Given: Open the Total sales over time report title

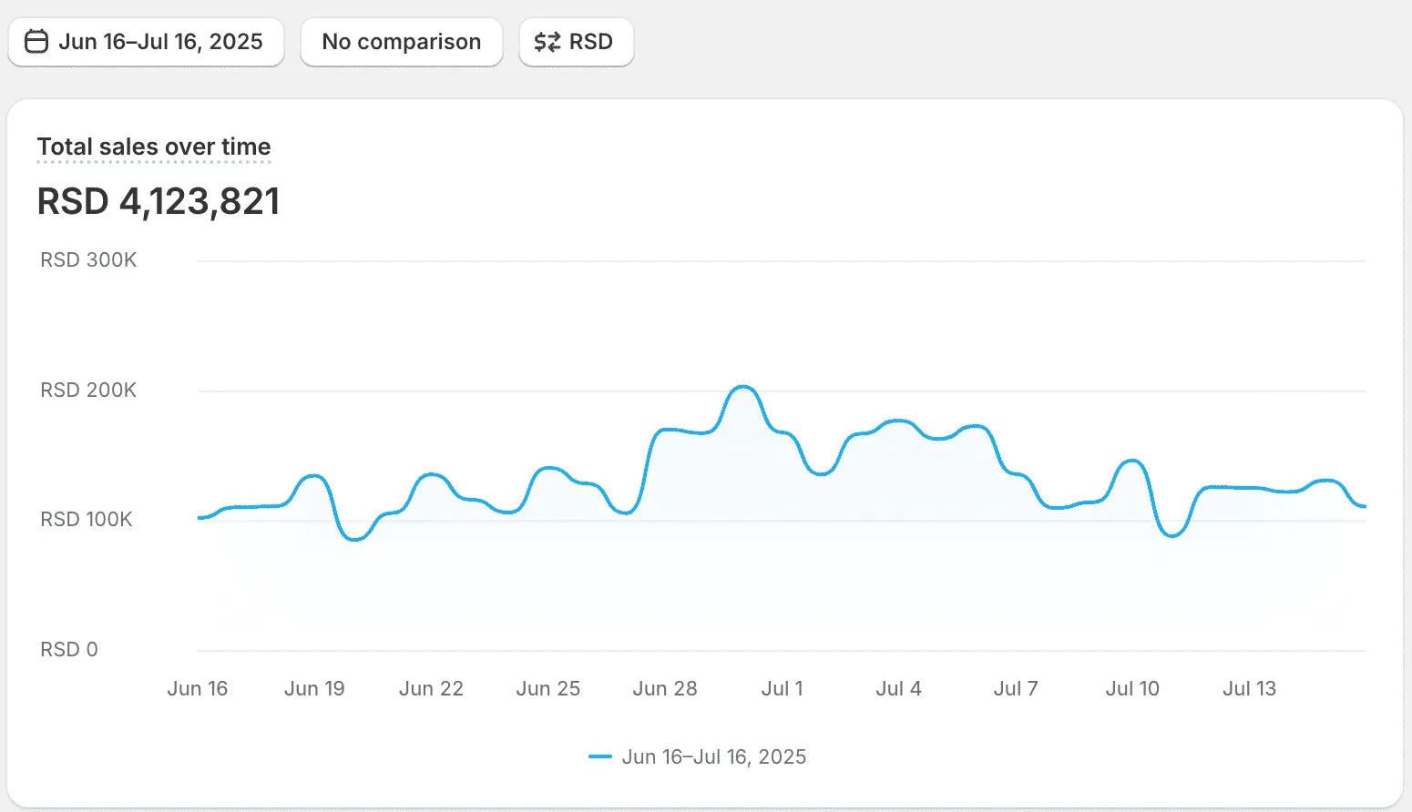Looking at the screenshot, I should [x=154, y=147].
